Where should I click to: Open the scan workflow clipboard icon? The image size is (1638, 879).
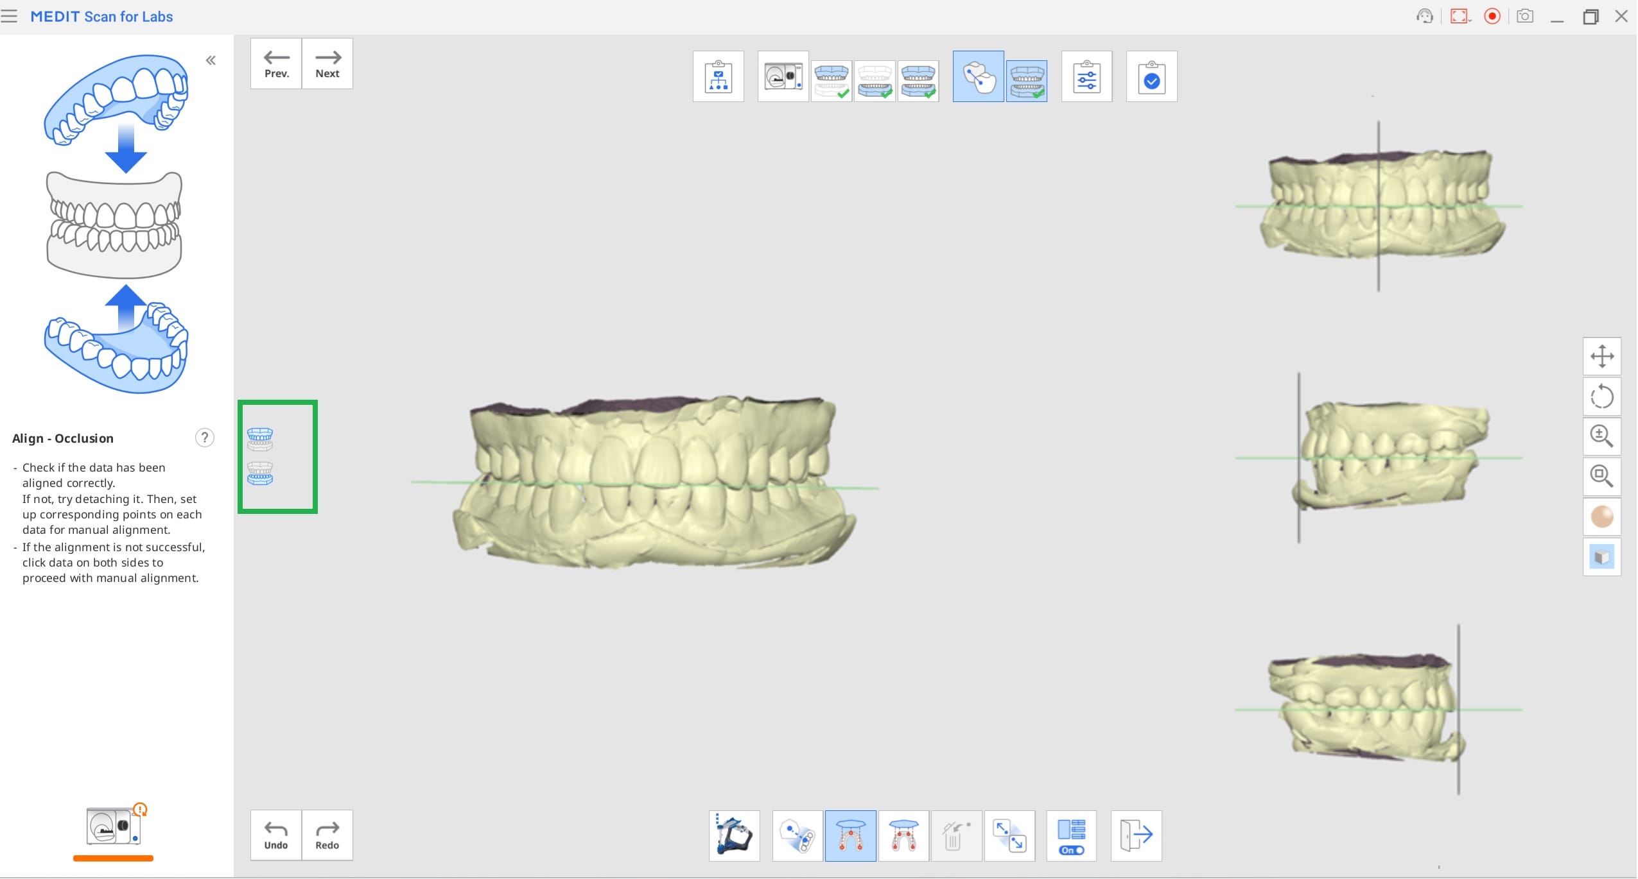coord(718,76)
